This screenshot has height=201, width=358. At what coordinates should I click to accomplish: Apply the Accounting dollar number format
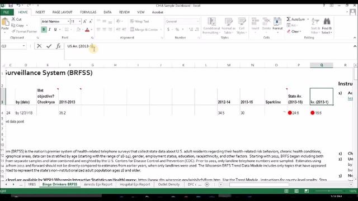tap(168, 30)
